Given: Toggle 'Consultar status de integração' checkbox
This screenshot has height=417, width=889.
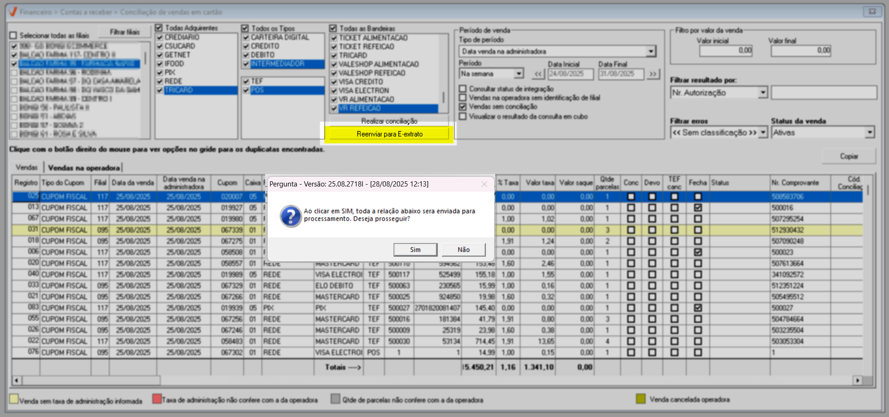Looking at the screenshot, I should [x=463, y=89].
